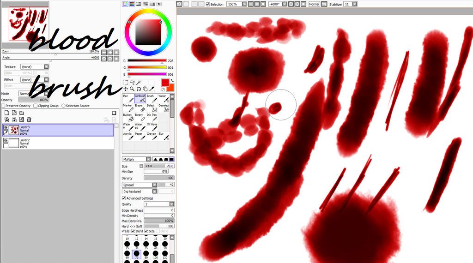The image size is (473, 263).
Task: Select the Eraser tool
Action: coord(139,108)
